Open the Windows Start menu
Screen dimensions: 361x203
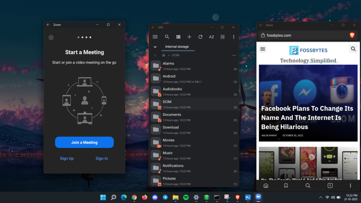click(103, 197)
